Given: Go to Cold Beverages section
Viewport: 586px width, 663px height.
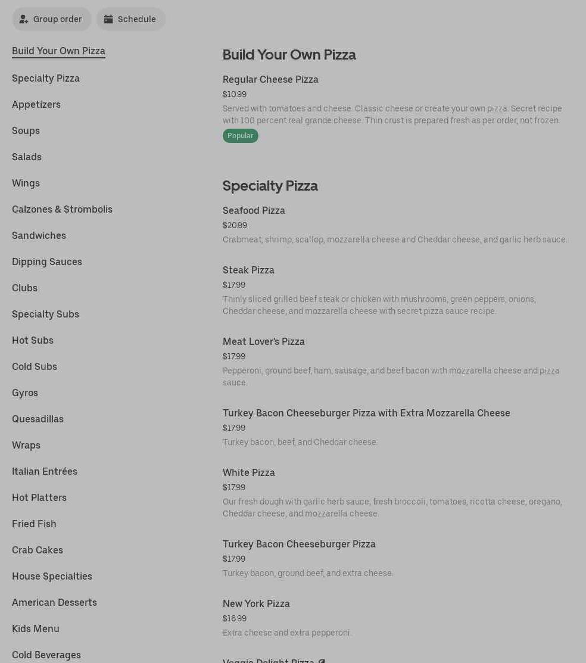Looking at the screenshot, I should pos(46,655).
